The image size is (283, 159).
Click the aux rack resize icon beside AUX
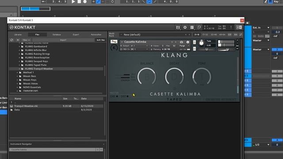pos(241,34)
